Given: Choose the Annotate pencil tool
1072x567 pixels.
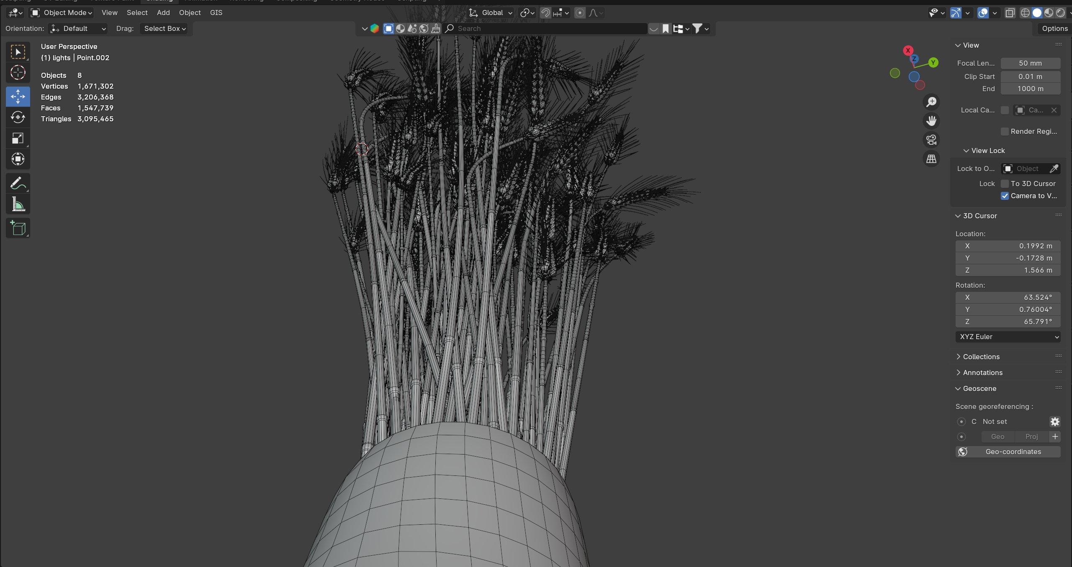Looking at the screenshot, I should tap(18, 183).
